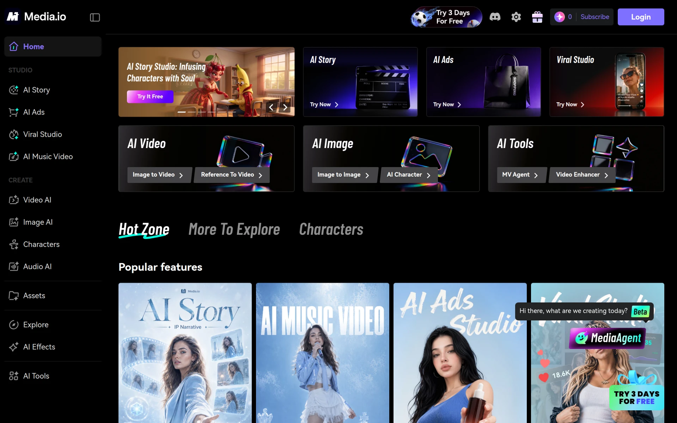
Task: Switch to the Hot Zone tab
Action: [144, 229]
